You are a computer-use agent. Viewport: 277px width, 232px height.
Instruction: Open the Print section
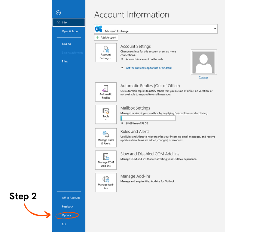(64, 61)
